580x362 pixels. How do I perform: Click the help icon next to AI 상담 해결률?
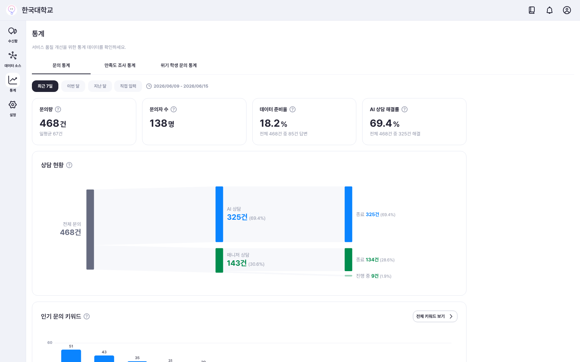[x=405, y=109]
